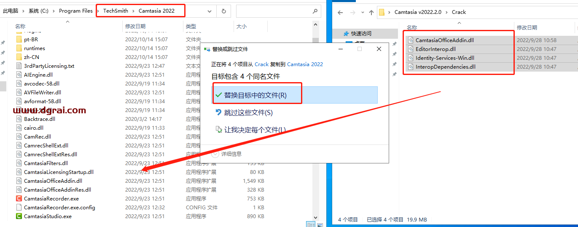The height and width of the screenshot is (227, 578).
Task: Click the folder icon in Crack address bar
Action: coord(382,12)
